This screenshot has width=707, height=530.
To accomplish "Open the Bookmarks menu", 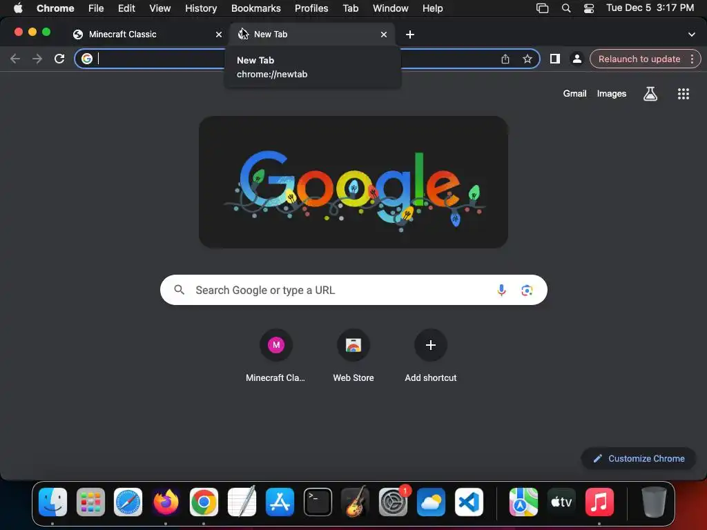I will (255, 8).
